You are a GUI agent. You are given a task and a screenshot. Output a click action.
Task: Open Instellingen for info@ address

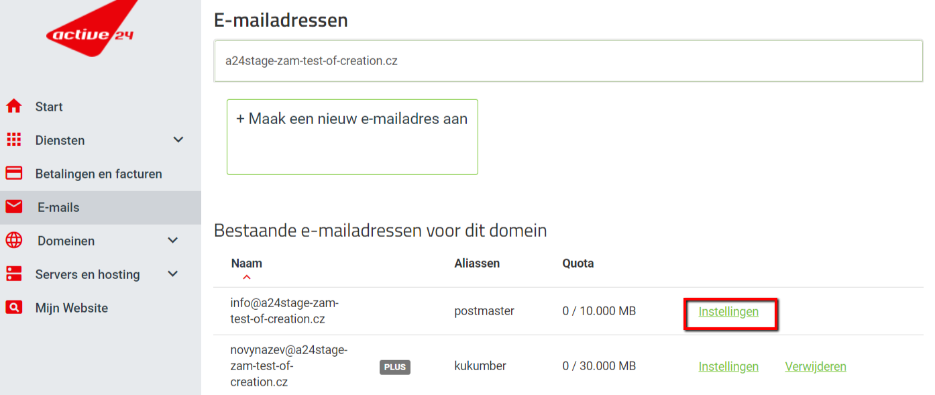(x=728, y=312)
